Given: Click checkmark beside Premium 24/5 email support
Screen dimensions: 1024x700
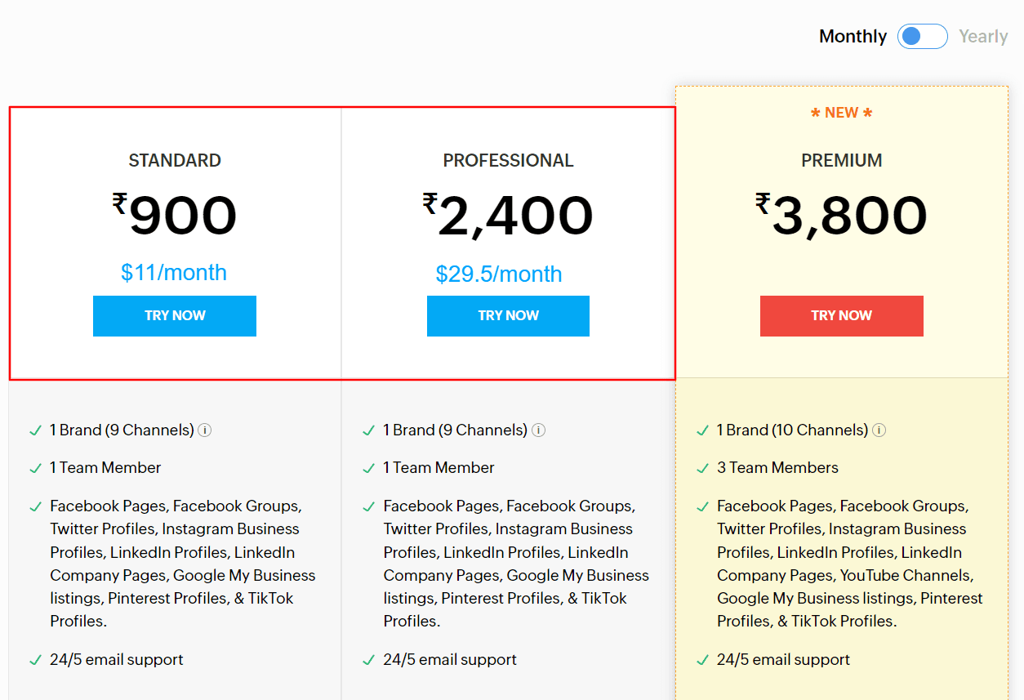Looking at the screenshot, I should (702, 659).
